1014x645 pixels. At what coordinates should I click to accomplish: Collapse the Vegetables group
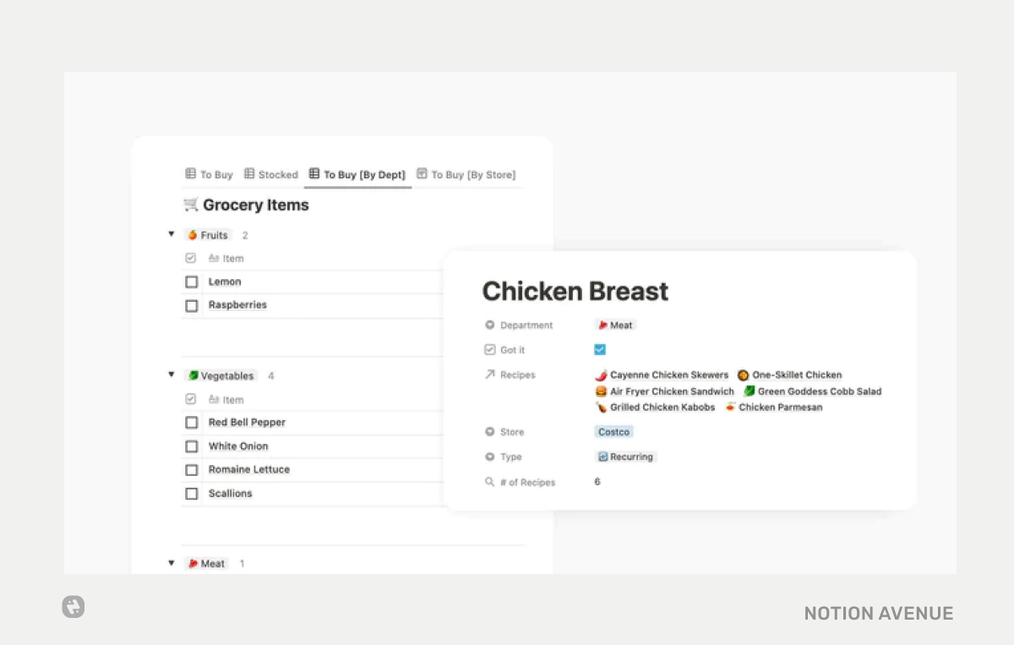pos(172,375)
